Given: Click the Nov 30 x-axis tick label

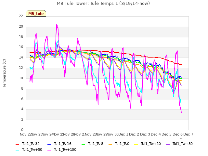Looking at the screenshot, I should pos(112,134).
